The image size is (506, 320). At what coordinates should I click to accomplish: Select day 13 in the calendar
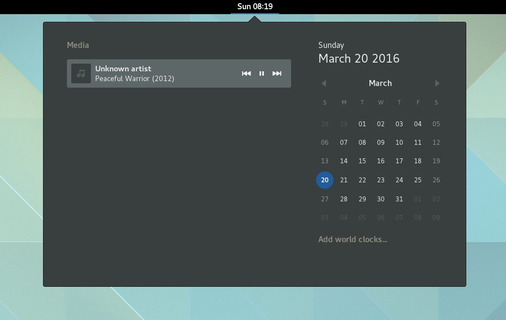(x=325, y=161)
